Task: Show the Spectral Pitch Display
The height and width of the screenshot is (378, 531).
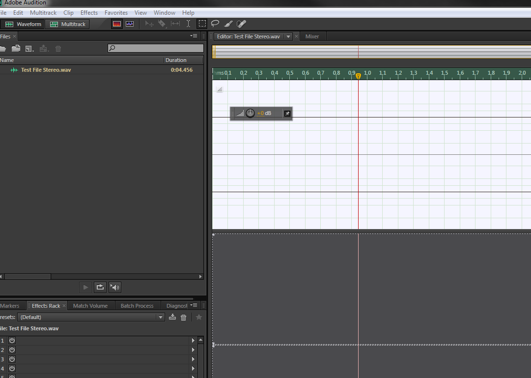Action: pos(130,24)
